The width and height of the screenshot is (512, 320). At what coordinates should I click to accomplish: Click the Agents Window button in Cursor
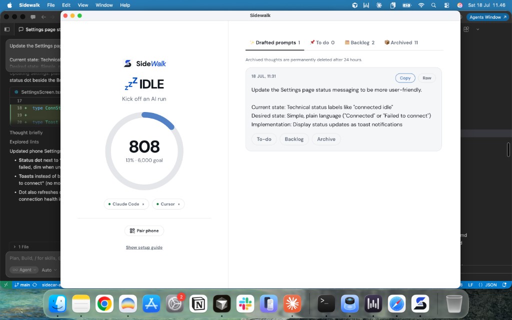coord(488,17)
